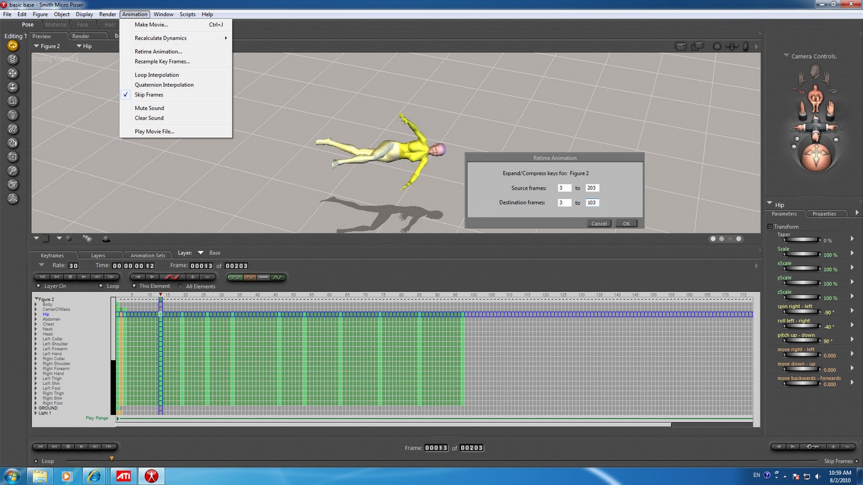This screenshot has height=485, width=863.
Task: Click the Taper tool icon
Action: pos(12,115)
